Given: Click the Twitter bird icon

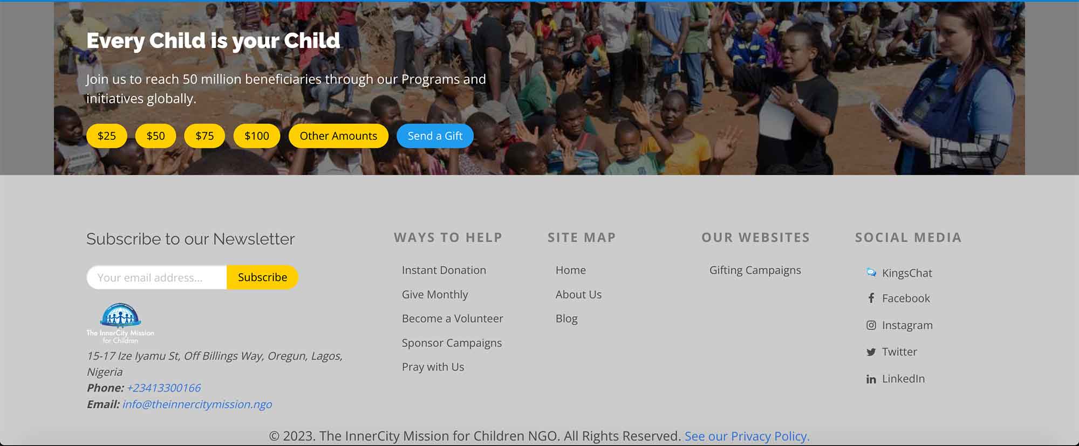Looking at the screenshot, I should click(871, 352).
